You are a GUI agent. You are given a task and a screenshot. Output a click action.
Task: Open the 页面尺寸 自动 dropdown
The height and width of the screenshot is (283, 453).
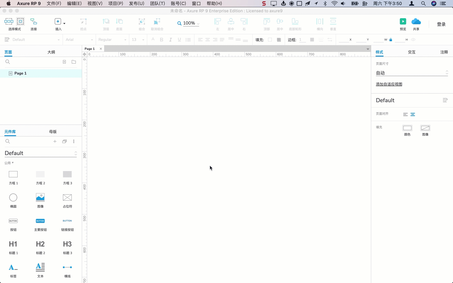tap(412, 73)
